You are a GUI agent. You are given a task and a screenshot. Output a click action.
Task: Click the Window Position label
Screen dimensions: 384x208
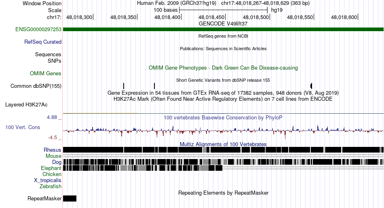(42, 3)
